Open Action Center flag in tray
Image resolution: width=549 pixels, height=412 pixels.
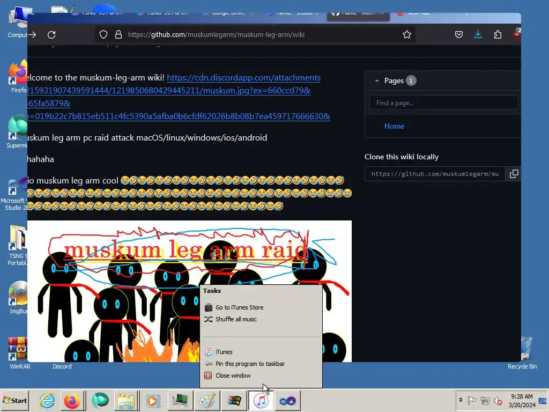pos(472,400)
